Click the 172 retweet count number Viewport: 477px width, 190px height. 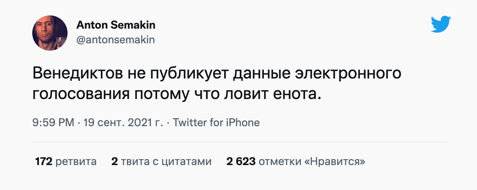(44, 161)
